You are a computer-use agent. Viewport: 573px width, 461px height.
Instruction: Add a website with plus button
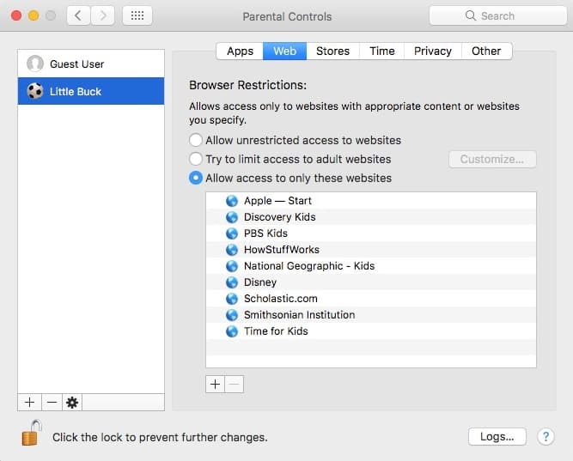(216, 385)
